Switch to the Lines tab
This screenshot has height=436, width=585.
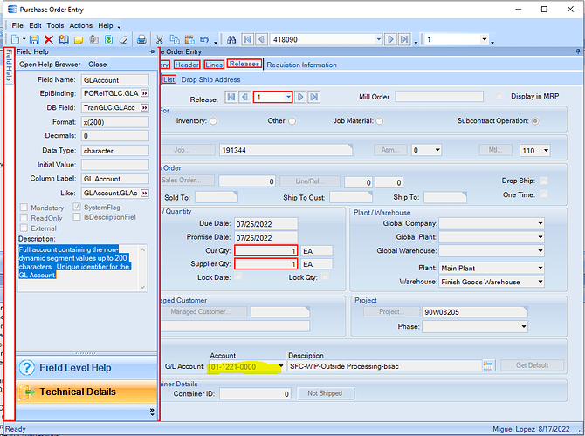click(x=214, y=65)
